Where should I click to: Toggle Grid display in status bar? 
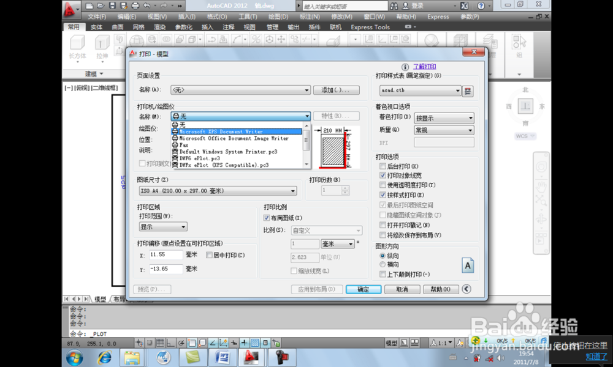[160, 343]
